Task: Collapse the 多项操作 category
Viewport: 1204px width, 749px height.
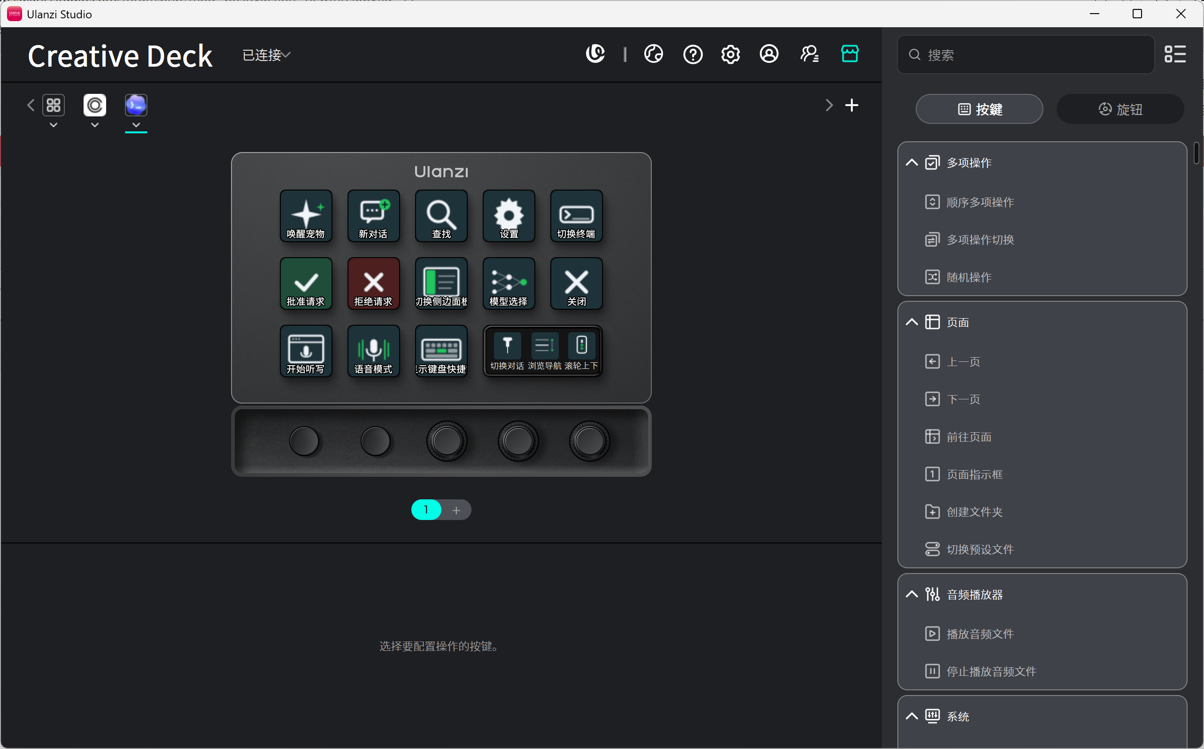Action: tap(911, 162)
